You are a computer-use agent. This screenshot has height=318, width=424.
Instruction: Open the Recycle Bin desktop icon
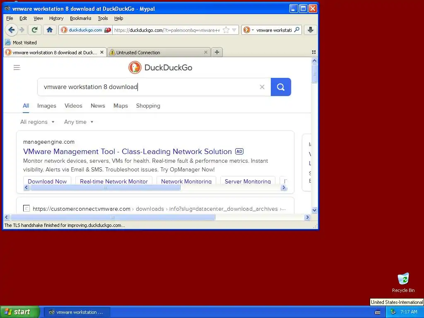[403, 282]
